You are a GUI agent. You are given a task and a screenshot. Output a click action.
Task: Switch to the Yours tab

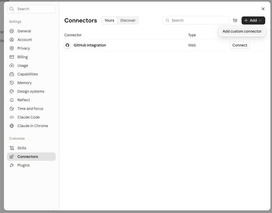pos(109,20)
